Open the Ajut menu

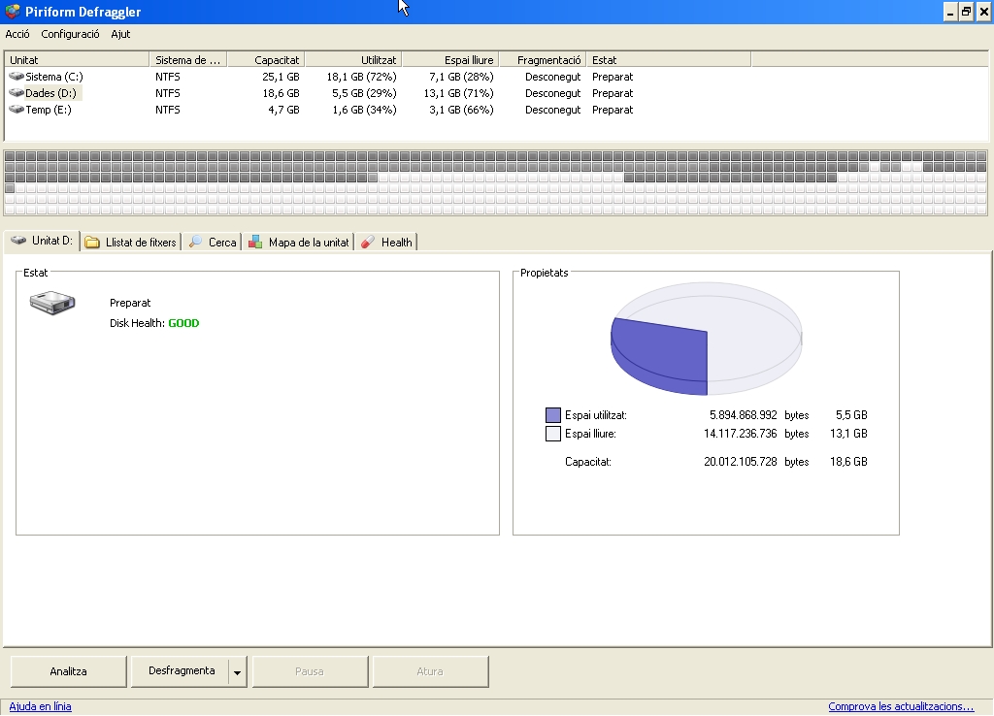point(120,34)
